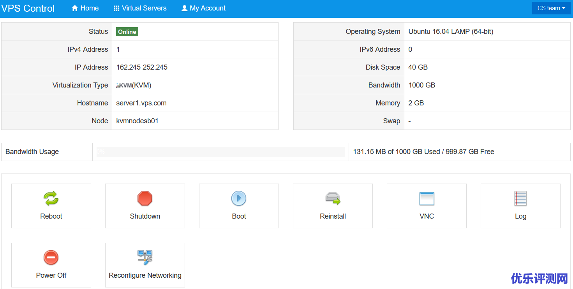Open the VNC console window icon
The image size is (573, 289).
click(427, 198)
